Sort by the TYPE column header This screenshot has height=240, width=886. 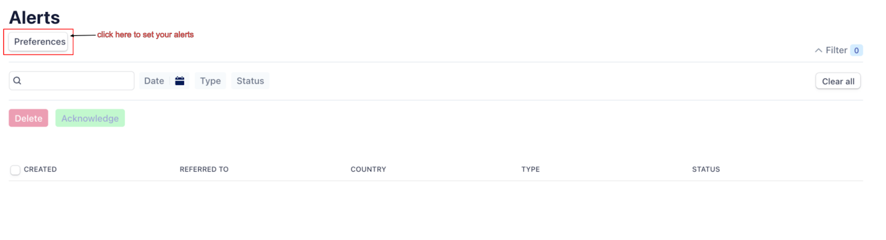530,169
